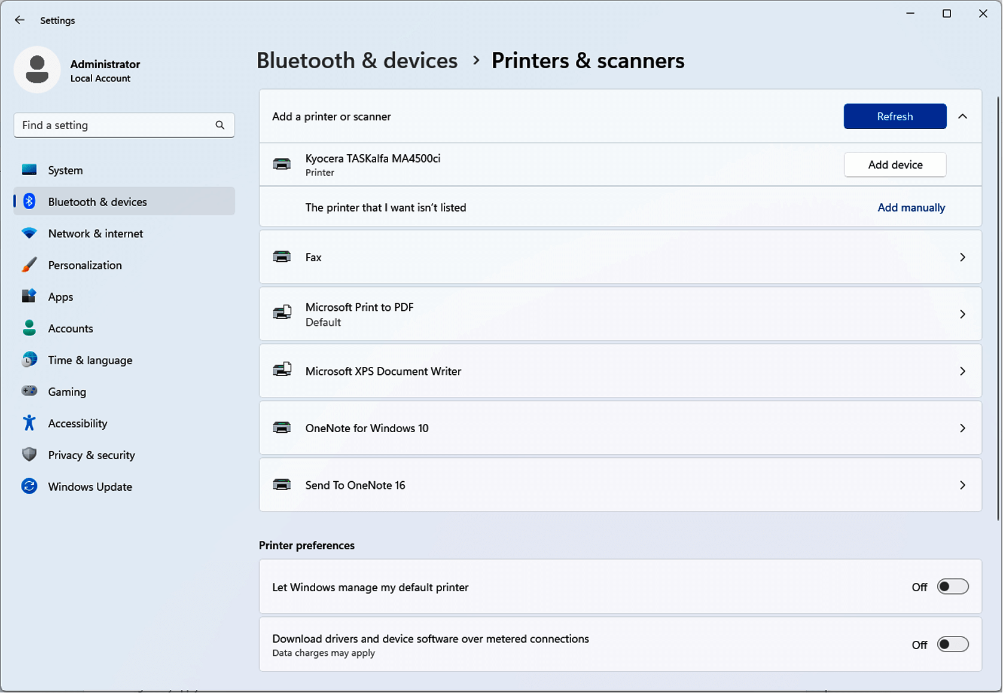The image size is (1003, 694).
Task: Click the Apps icon in sidebar
Action: pos(29,296)
